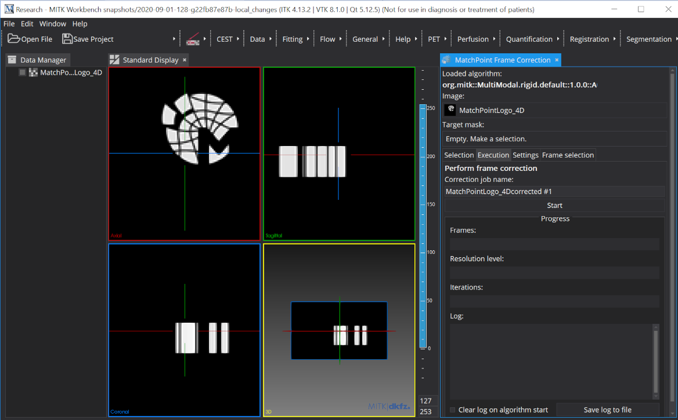Expand the Data toolbar dropdown arrow
The width and height of the screenshot is (678, 420).
[271, 39]
